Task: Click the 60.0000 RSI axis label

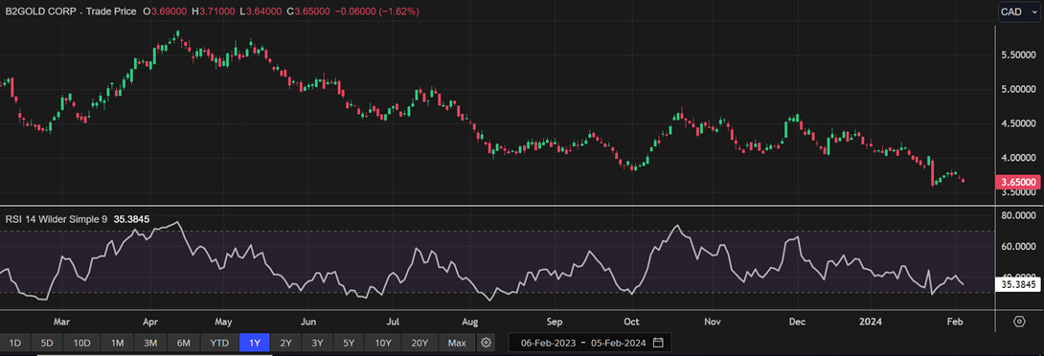Action: click(1019, 246)
